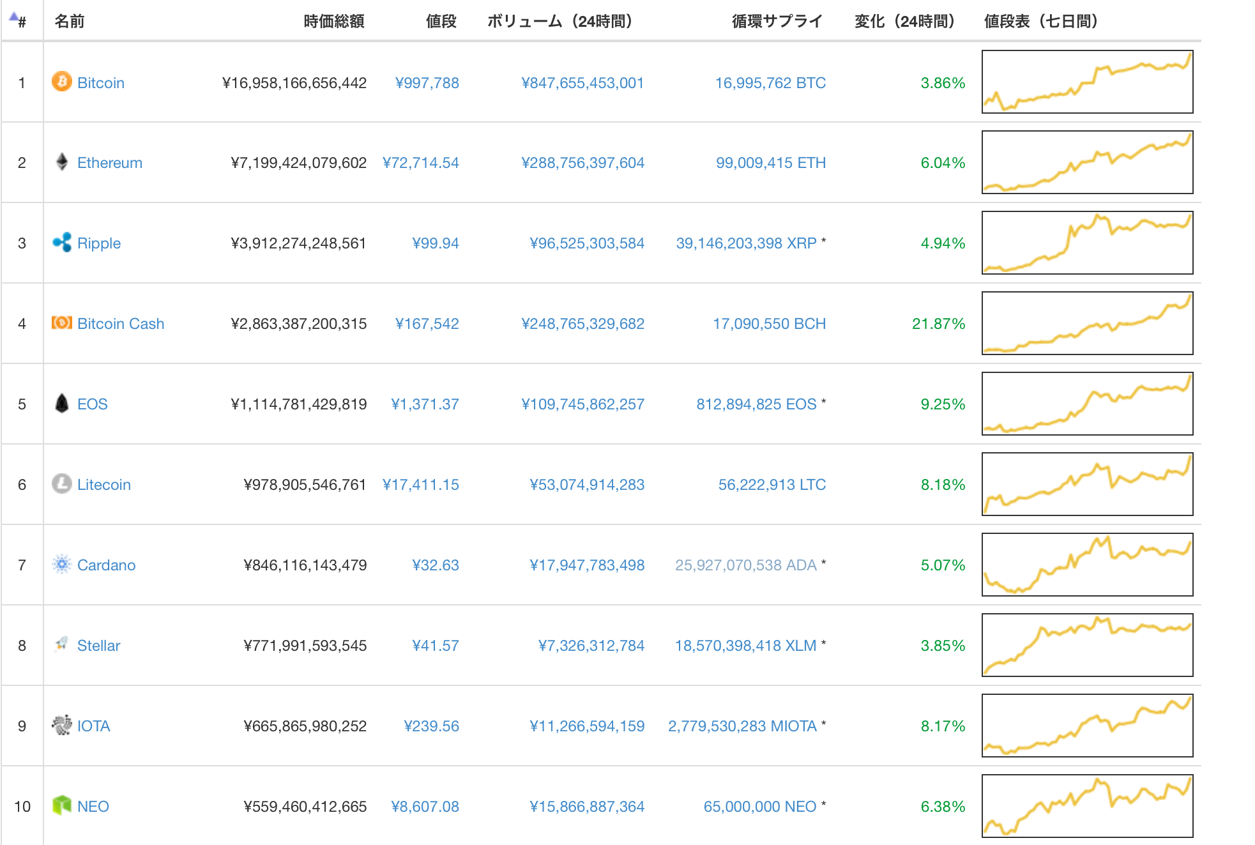Click the orange Bitcoin logo icon
The width and height of the screenshot is (1255, 845).
[x=62, y=82]
